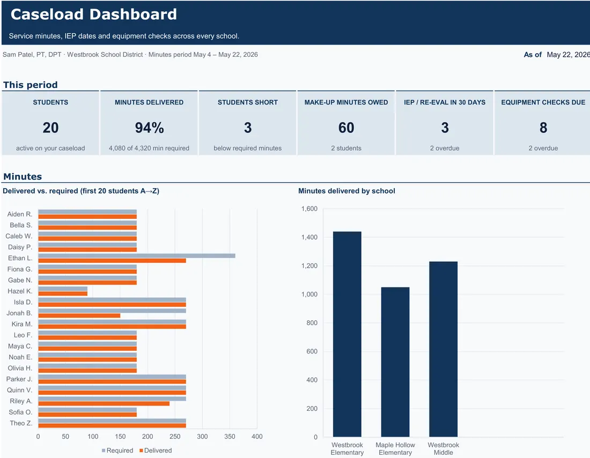590x458 pixels.
Task: Click the 'Westbrook Middle' axis label
Action: pyautogui.click(x=443, y=448)
